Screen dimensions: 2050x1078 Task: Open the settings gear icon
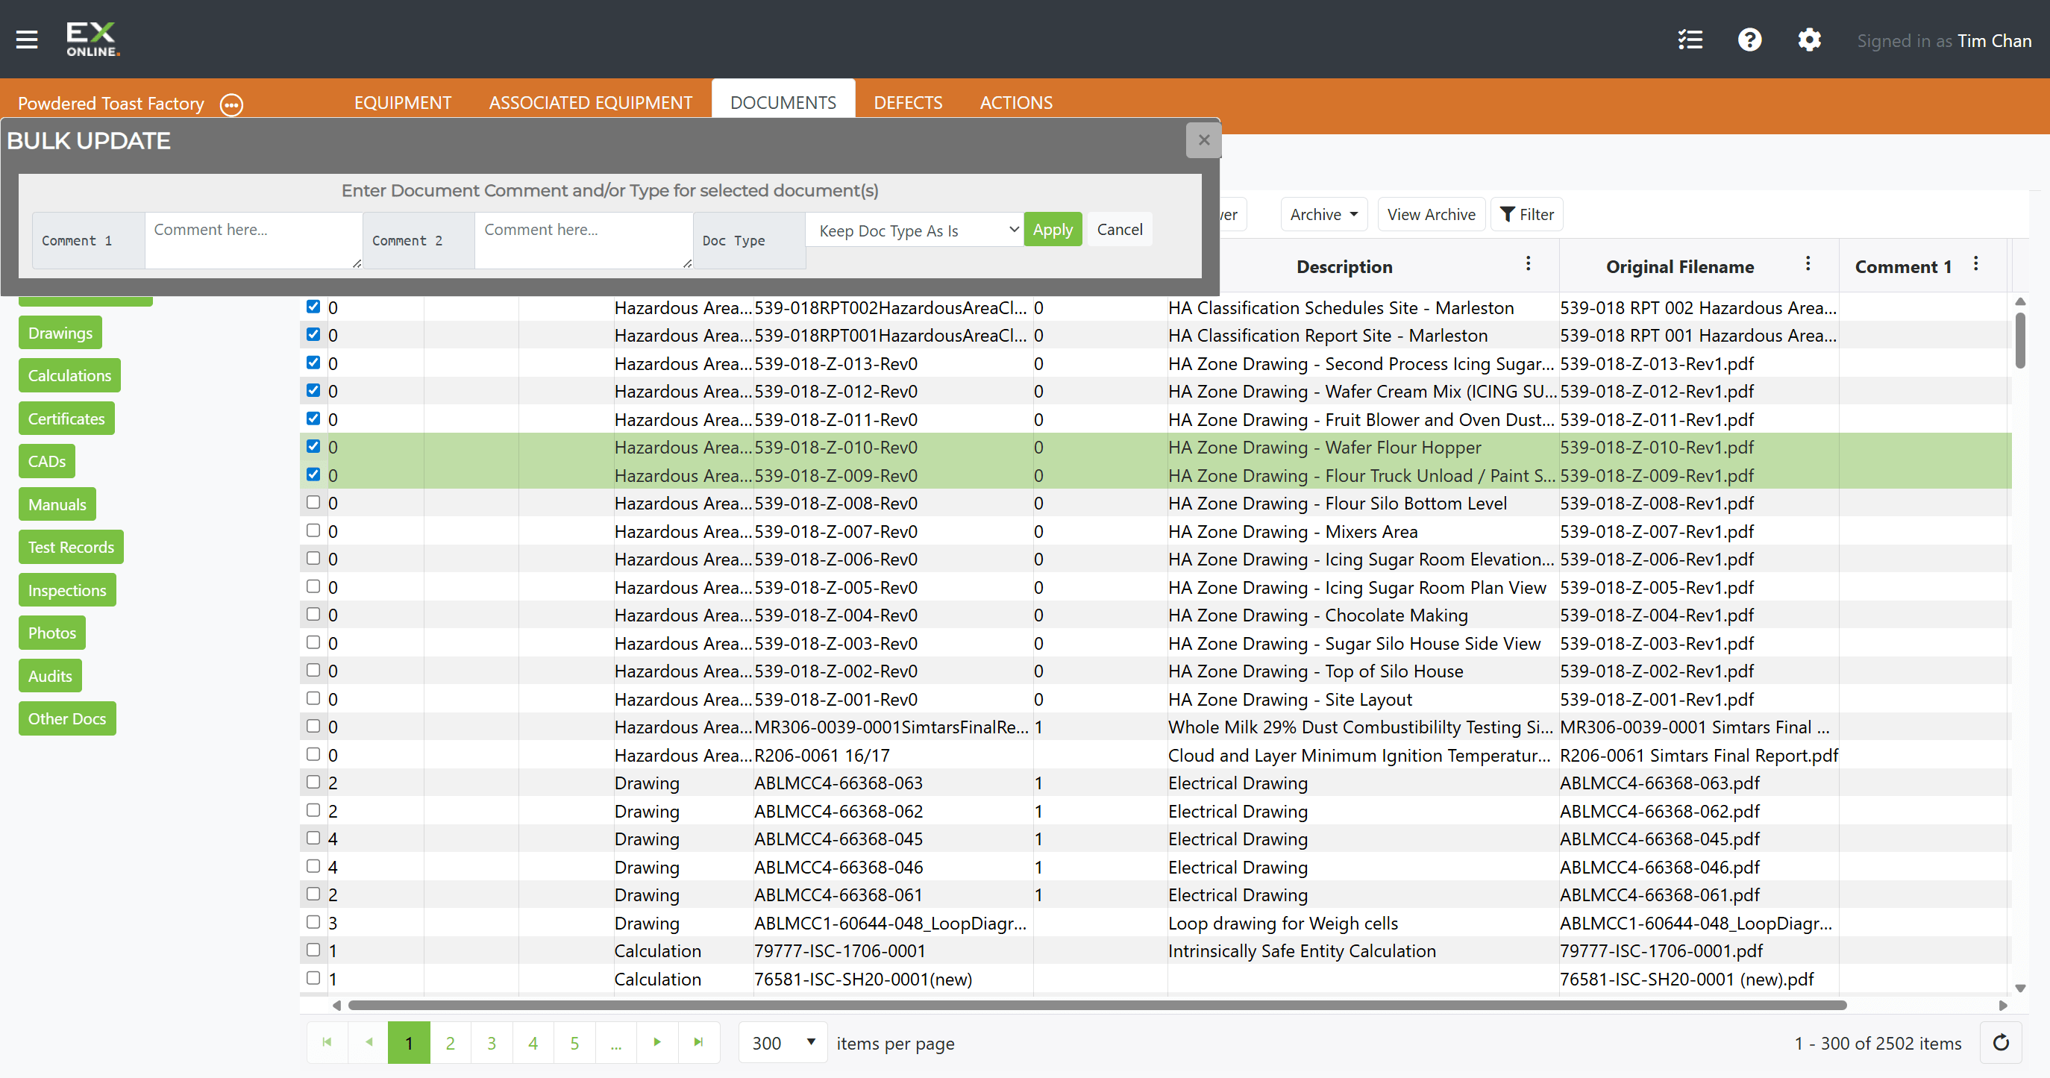pos(1809,40)
